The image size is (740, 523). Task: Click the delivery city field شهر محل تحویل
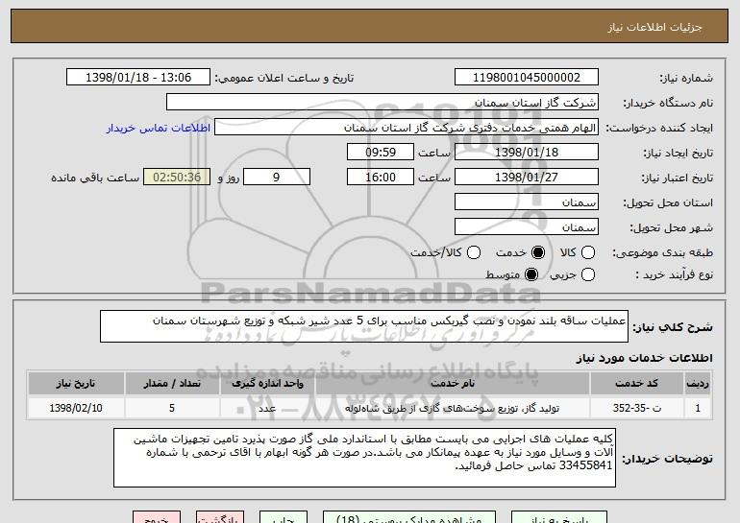click(x=527, y=227)
